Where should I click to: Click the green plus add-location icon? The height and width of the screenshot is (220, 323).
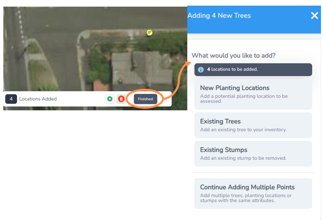[110, 99]
